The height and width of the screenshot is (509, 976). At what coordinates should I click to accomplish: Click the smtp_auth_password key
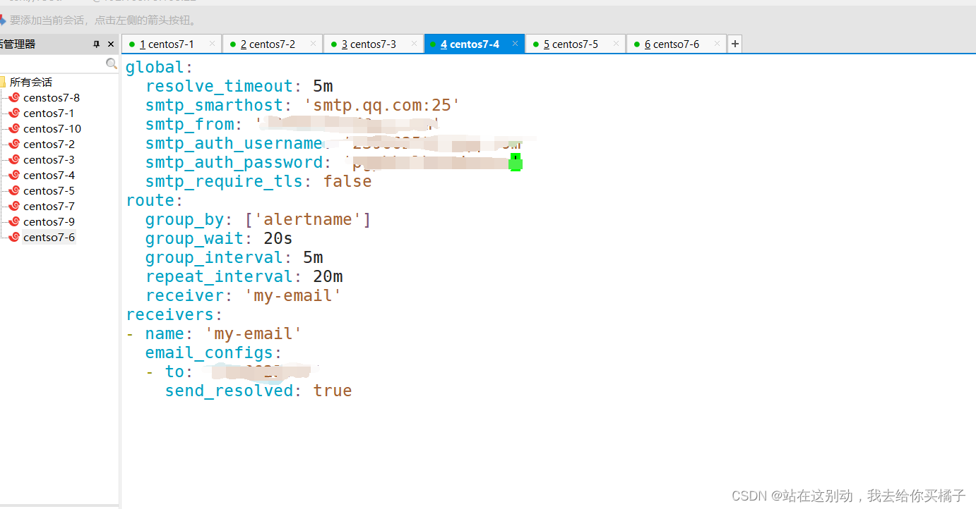click(x=234, y=163)
